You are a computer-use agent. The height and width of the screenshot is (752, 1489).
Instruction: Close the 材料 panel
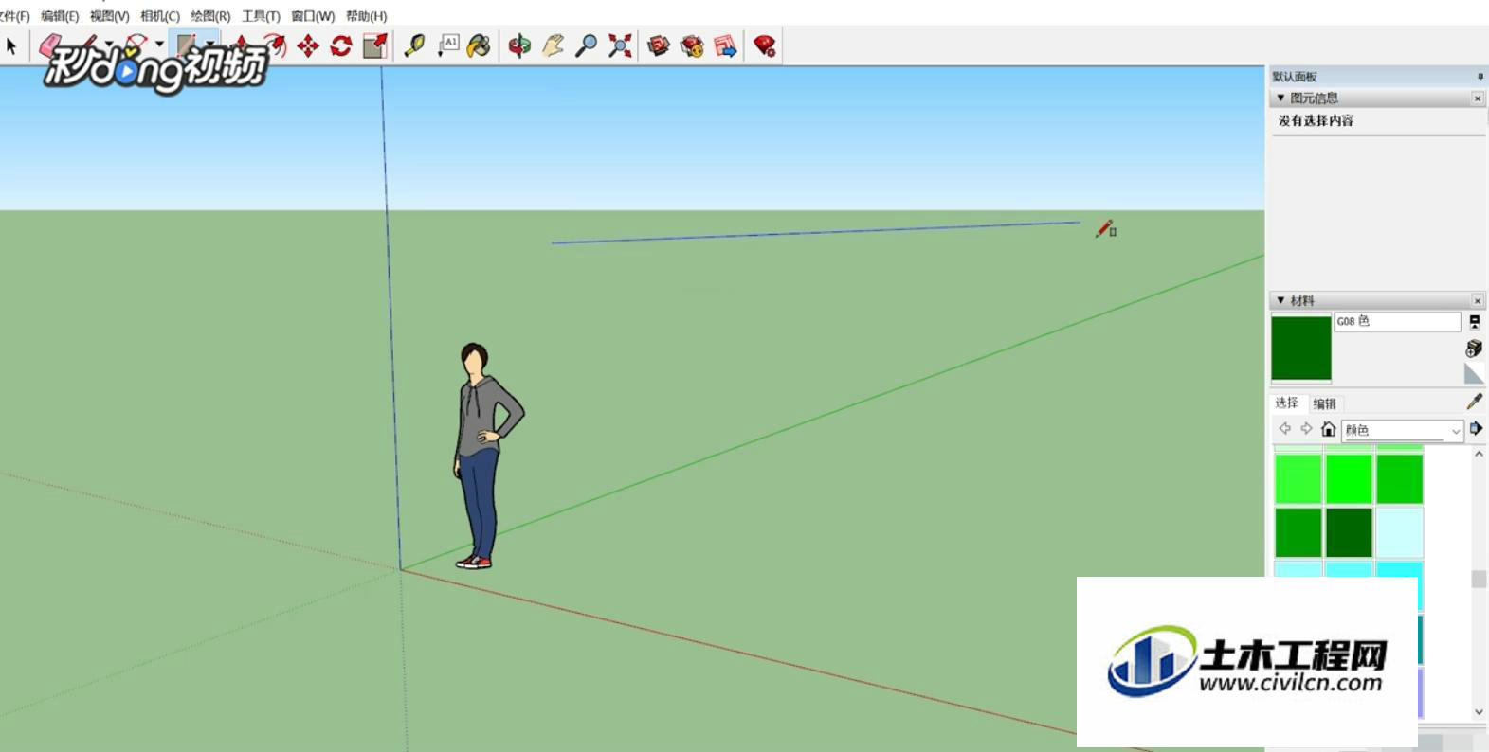coord(1477,301)
